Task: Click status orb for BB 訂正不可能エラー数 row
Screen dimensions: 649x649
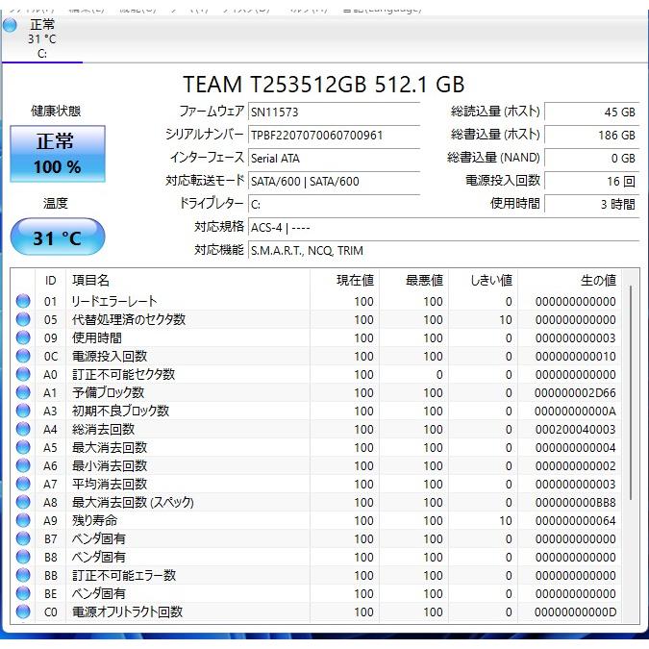Action: [23, 575]
